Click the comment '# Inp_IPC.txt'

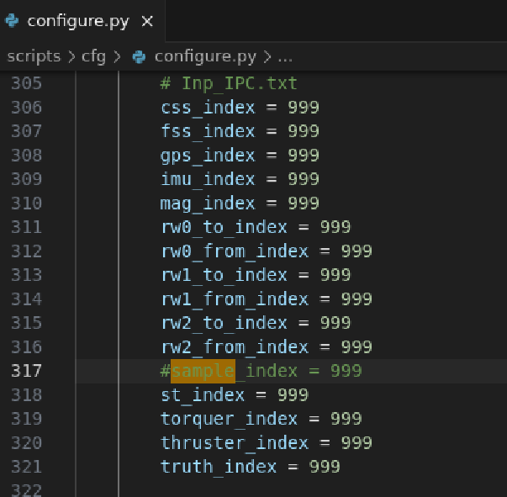point(229,84)
